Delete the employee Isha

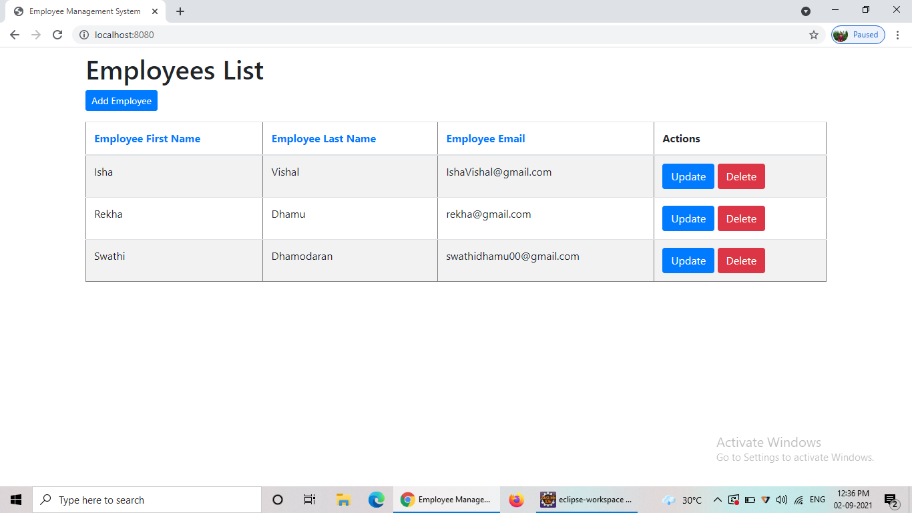point(741,176)
